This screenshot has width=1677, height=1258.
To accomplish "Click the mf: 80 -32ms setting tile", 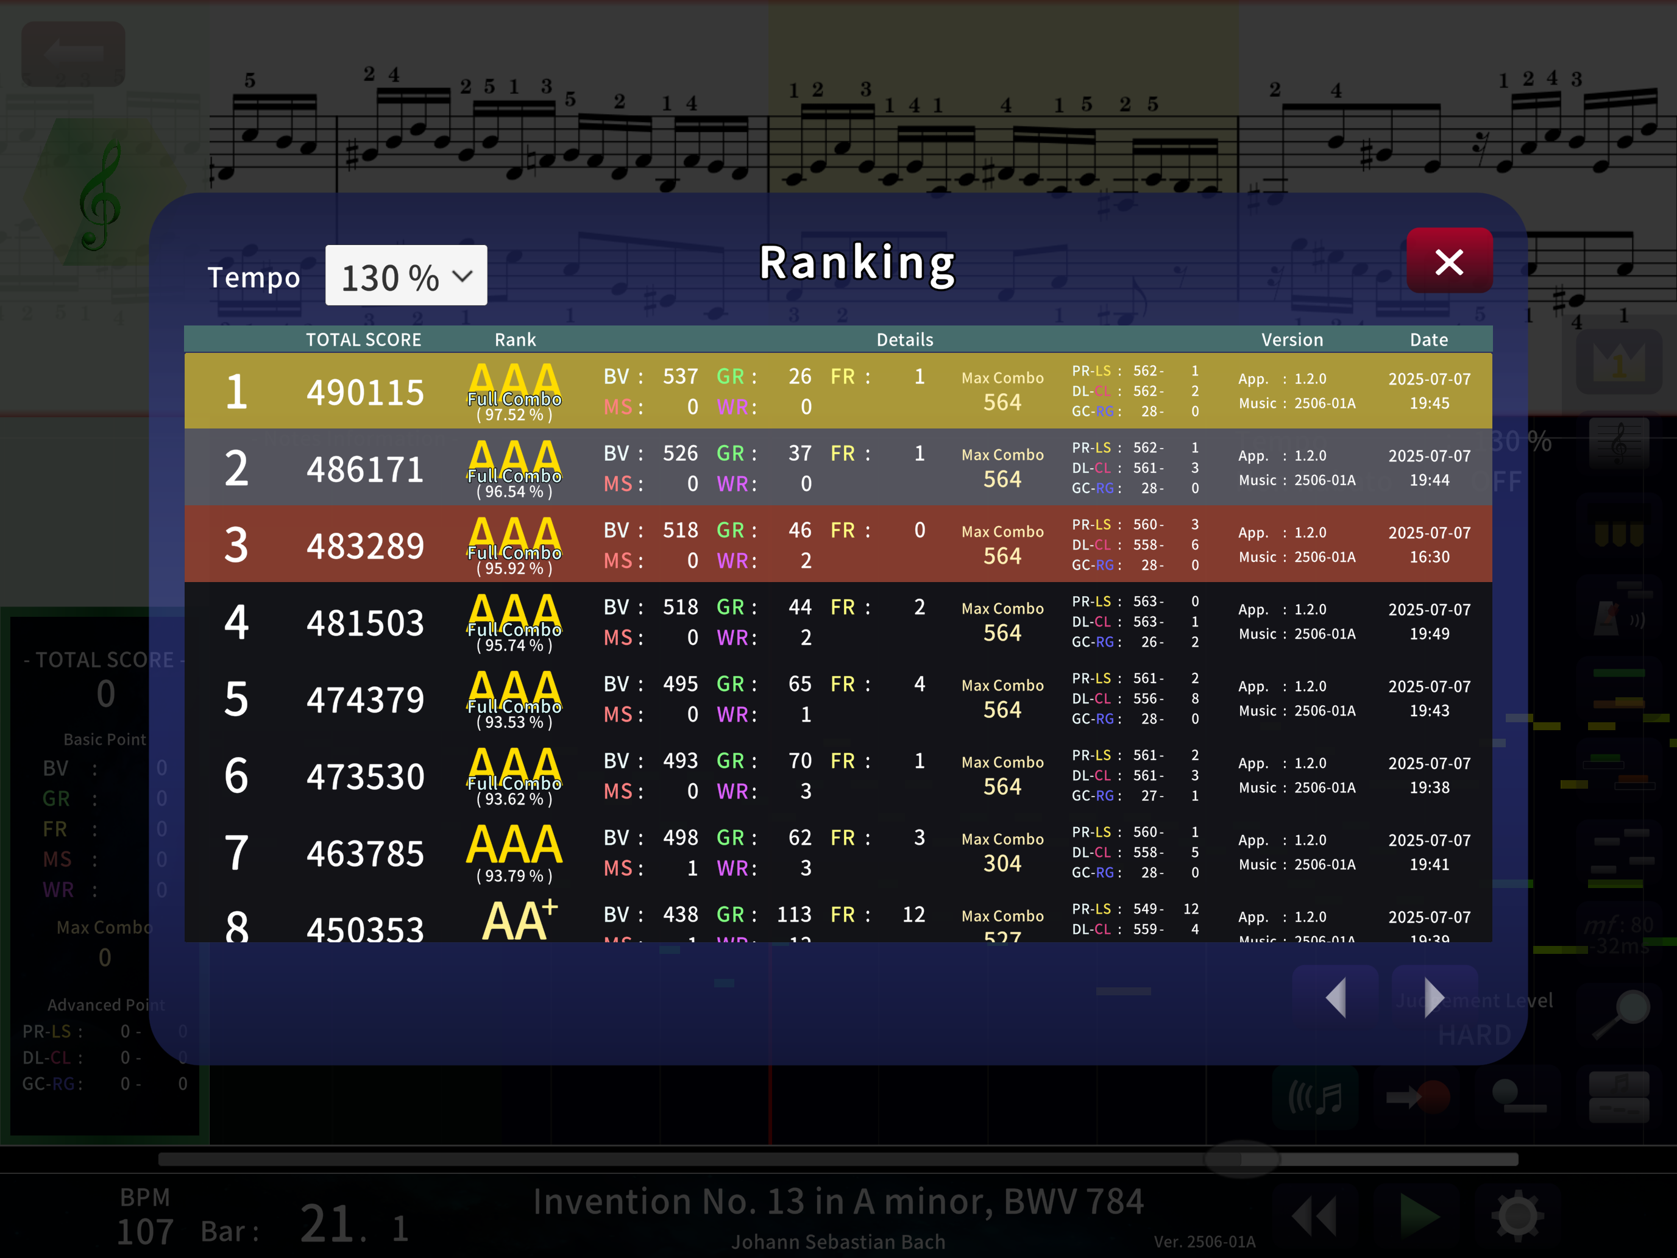I will point(1618,934).
